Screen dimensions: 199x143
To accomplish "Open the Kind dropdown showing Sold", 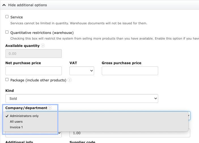I will coord(82,98).
